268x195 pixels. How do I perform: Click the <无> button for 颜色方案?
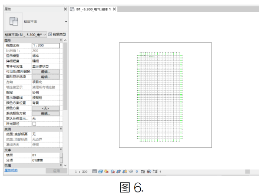(x=46, y=108)
